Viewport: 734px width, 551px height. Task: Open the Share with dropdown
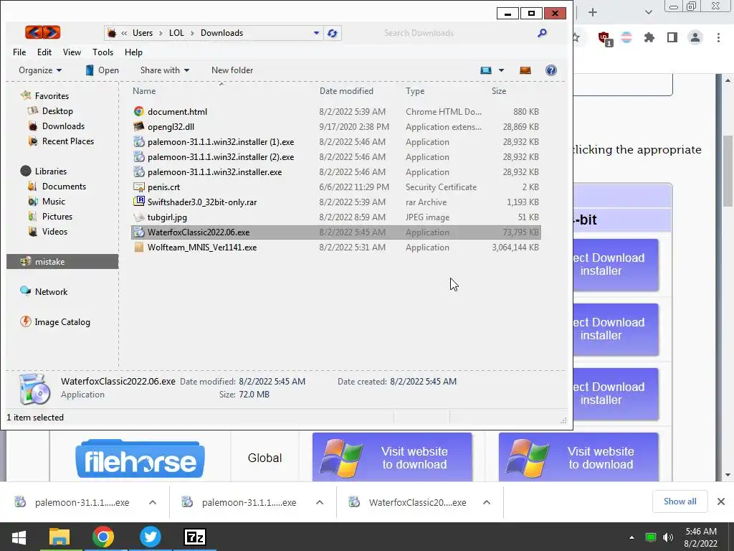coord(165,70)
